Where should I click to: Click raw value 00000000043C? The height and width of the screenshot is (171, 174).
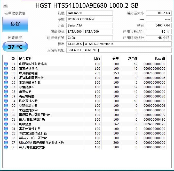pyautogui.click(x=154, y=120)
